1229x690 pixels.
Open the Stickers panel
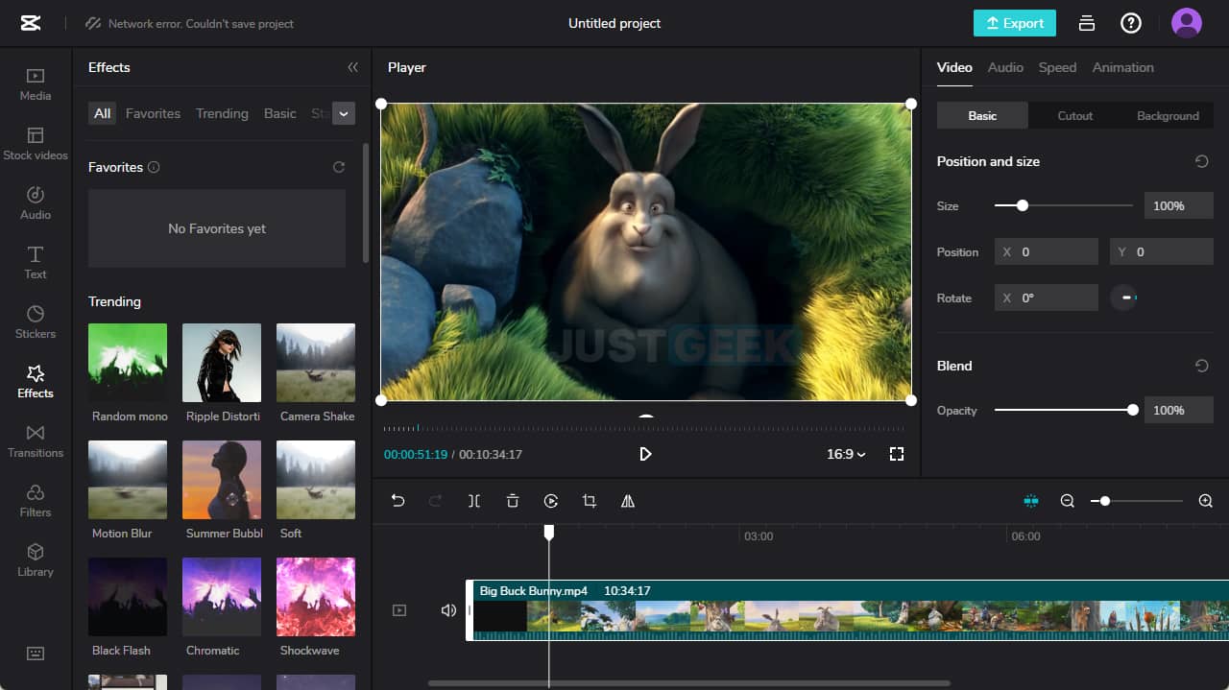(36, 322)
